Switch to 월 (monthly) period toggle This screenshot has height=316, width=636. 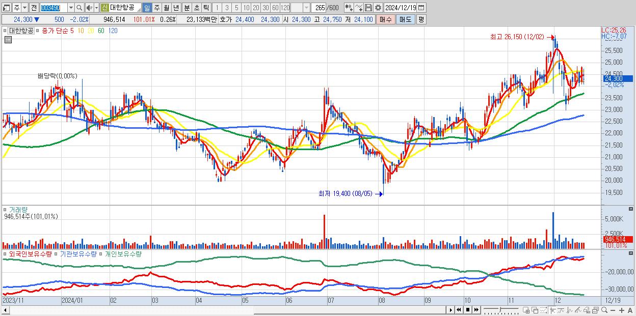tap(166, 8)
